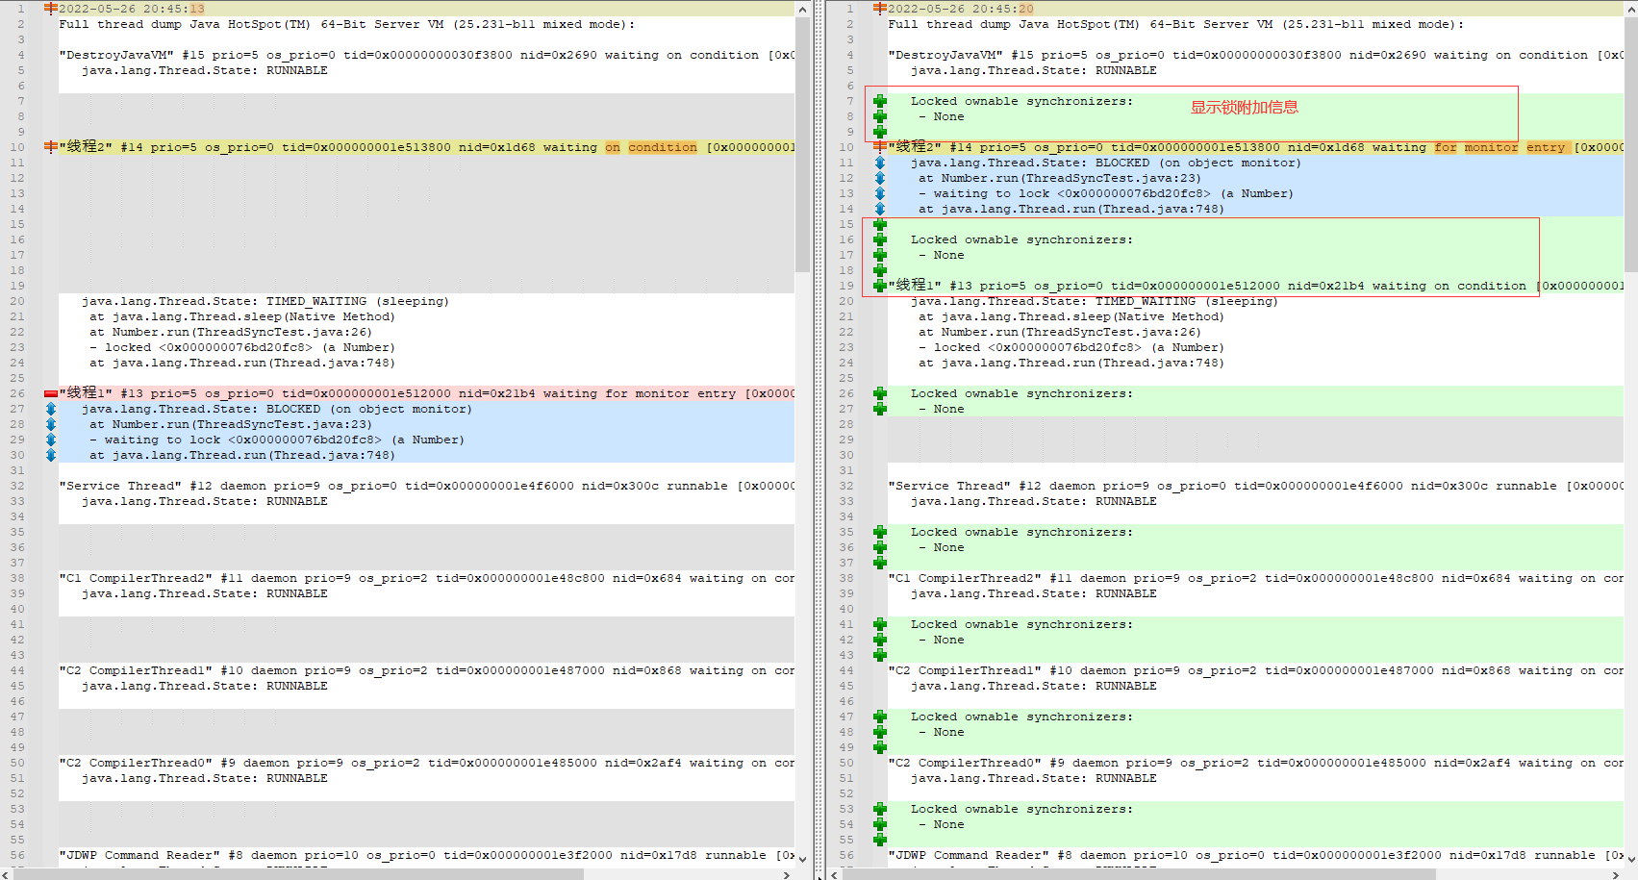Click the right pane horizontal scrollbar left arrow
Viewport: 1638px width, 880px height.
tap(834, 874)
